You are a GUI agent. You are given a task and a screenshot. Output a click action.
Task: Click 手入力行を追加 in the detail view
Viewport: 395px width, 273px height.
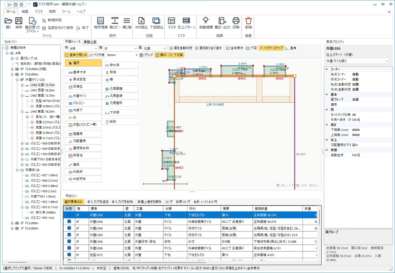(98, 202)
